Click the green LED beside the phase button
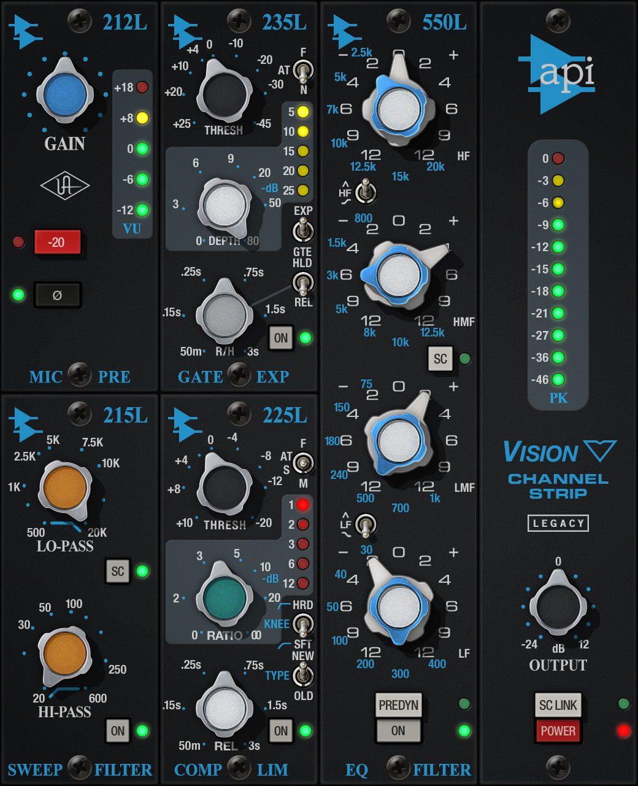 coord(19,295)
